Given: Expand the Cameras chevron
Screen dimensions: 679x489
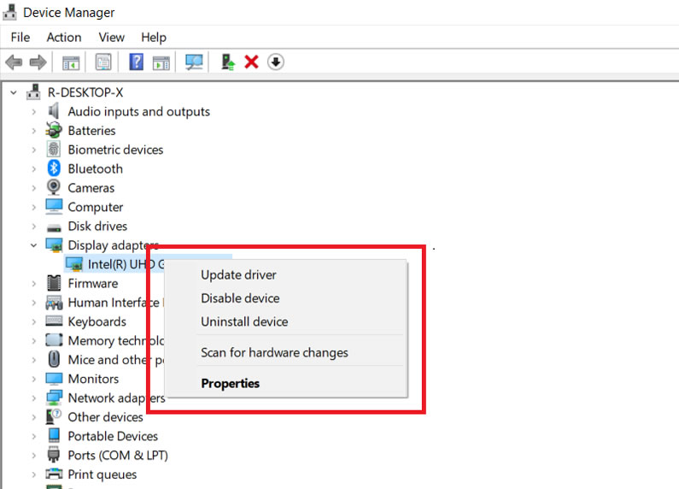Looking at the screenshot, I should [34, 188].
